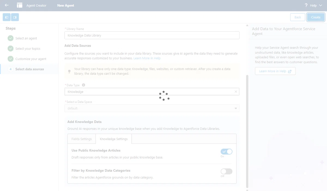Click the Back button
Image resolution: width=327 pixels, height=191 pixels.
298,17
